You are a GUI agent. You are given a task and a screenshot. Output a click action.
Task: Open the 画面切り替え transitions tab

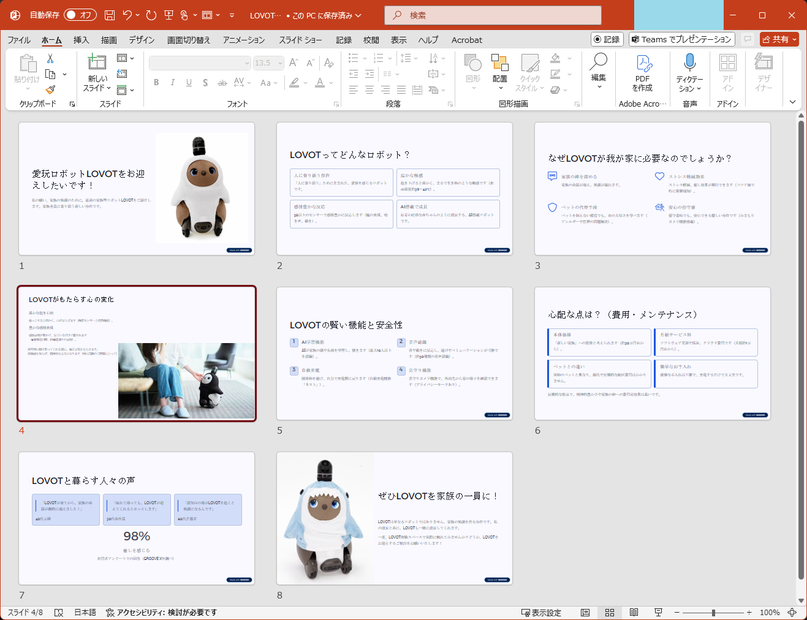click(x=189, y=40)
